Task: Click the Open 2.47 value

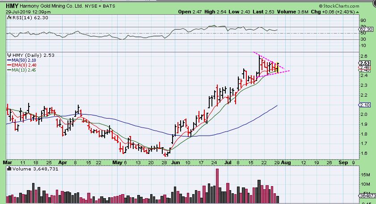Action: point(190,12)
